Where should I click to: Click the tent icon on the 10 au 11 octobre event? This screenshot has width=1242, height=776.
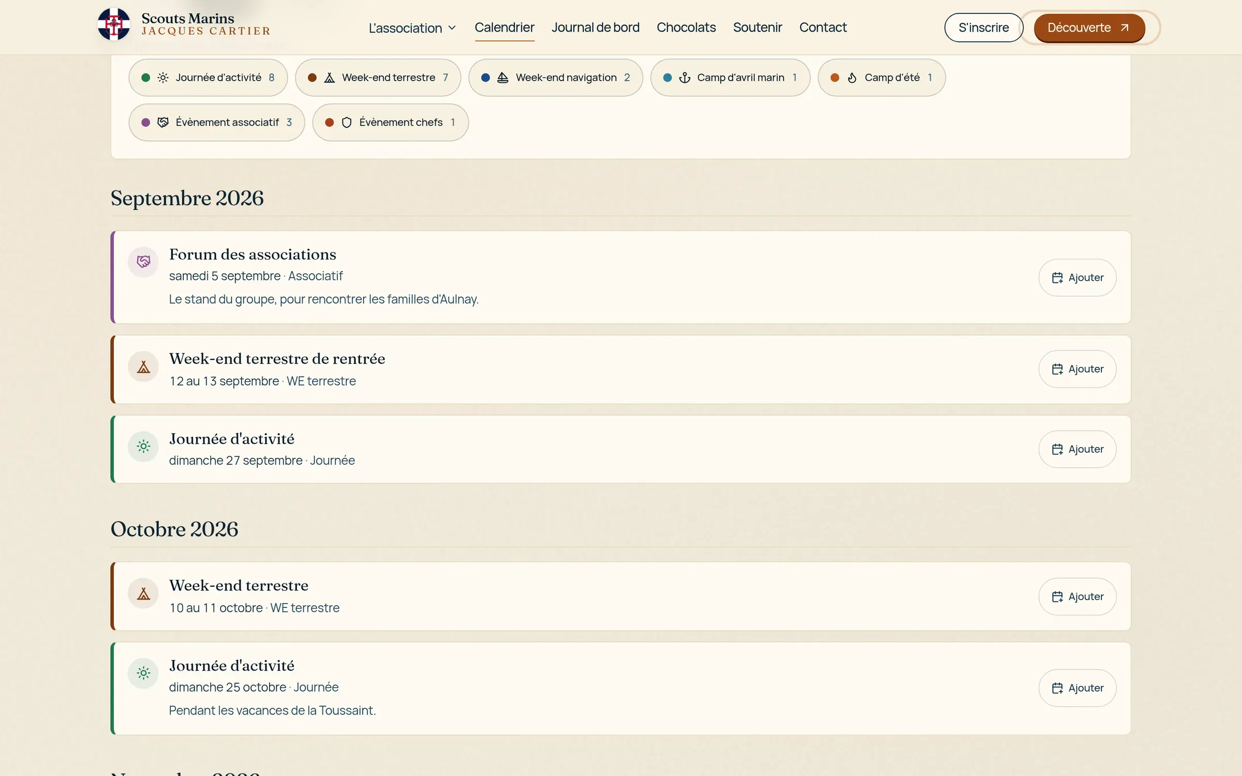coord(143,593)
